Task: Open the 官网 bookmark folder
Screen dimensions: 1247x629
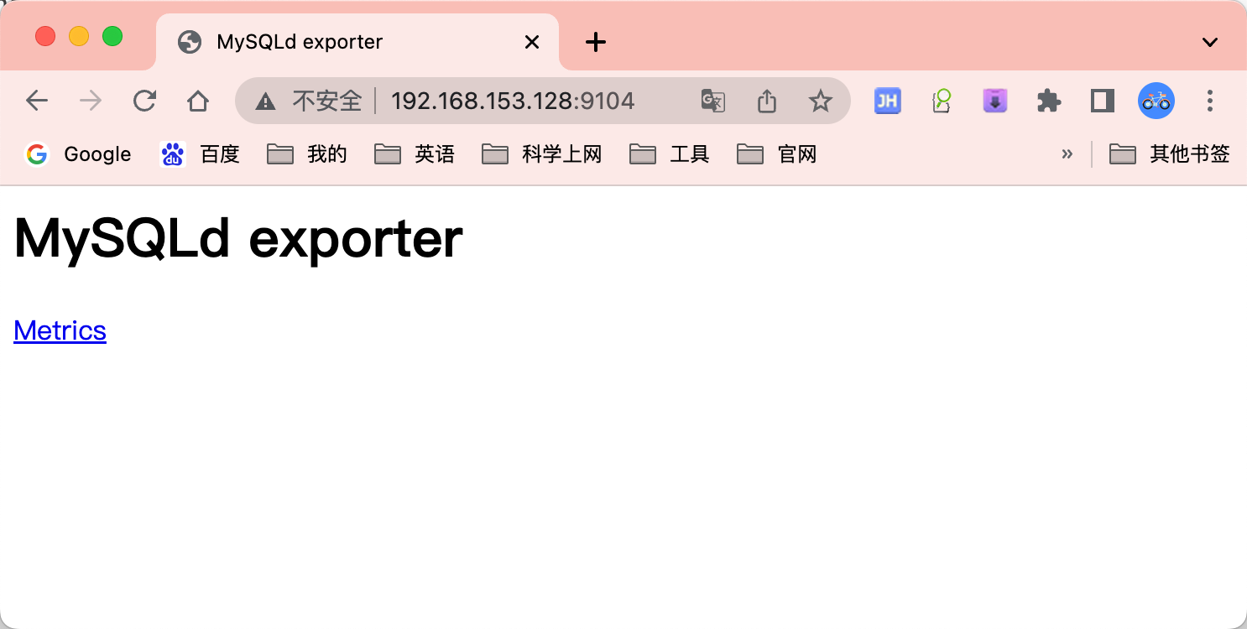Action: click(x=777, y=154)
